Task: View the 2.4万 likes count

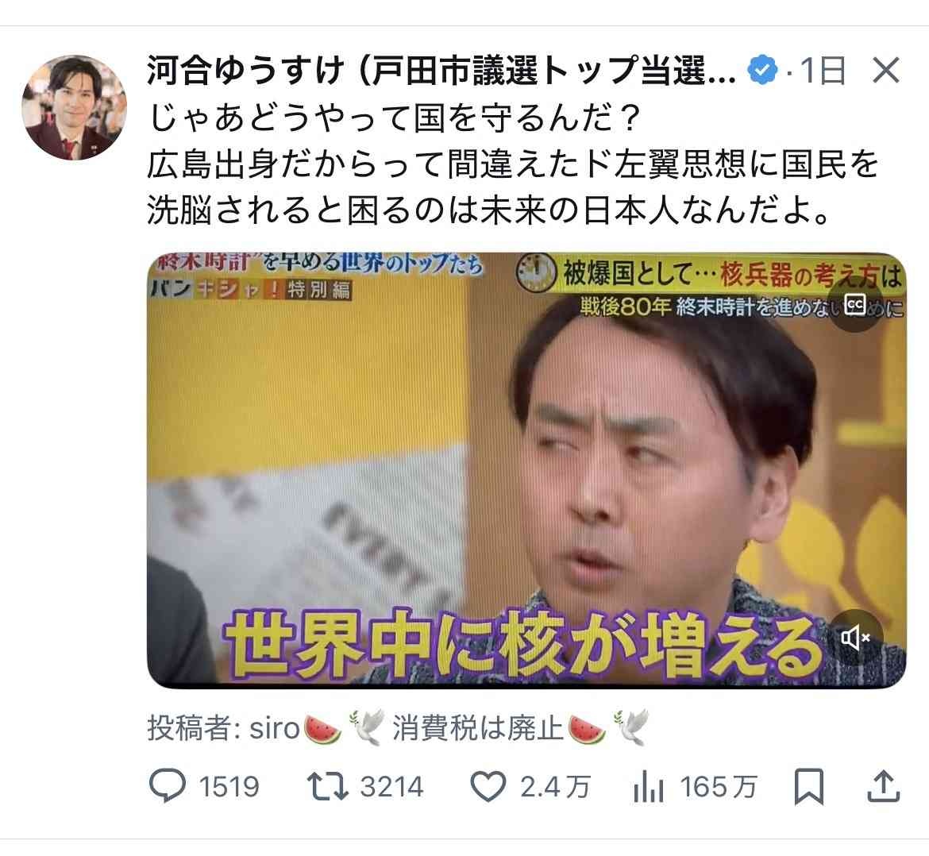Action: (x=555, y=787)
